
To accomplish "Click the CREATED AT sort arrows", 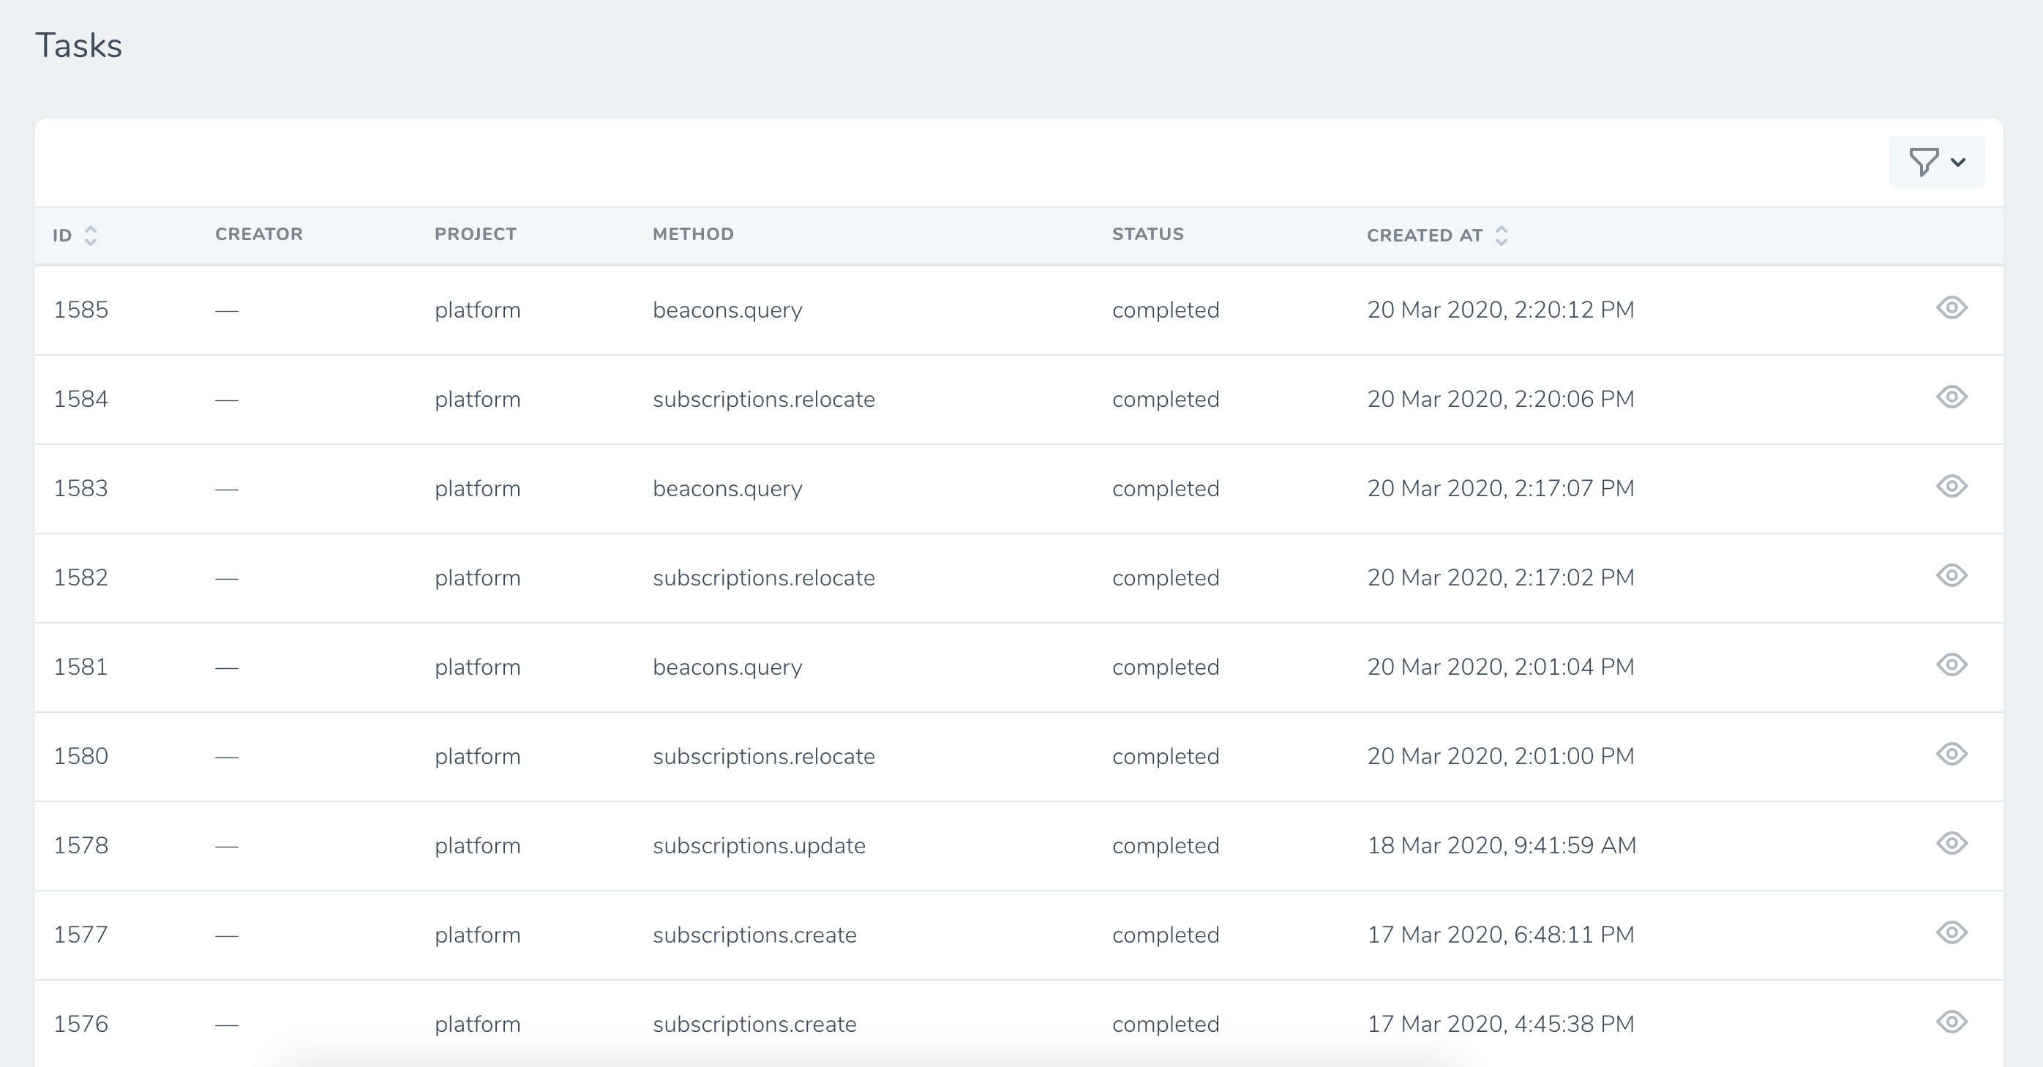I will click(1501, 235).
